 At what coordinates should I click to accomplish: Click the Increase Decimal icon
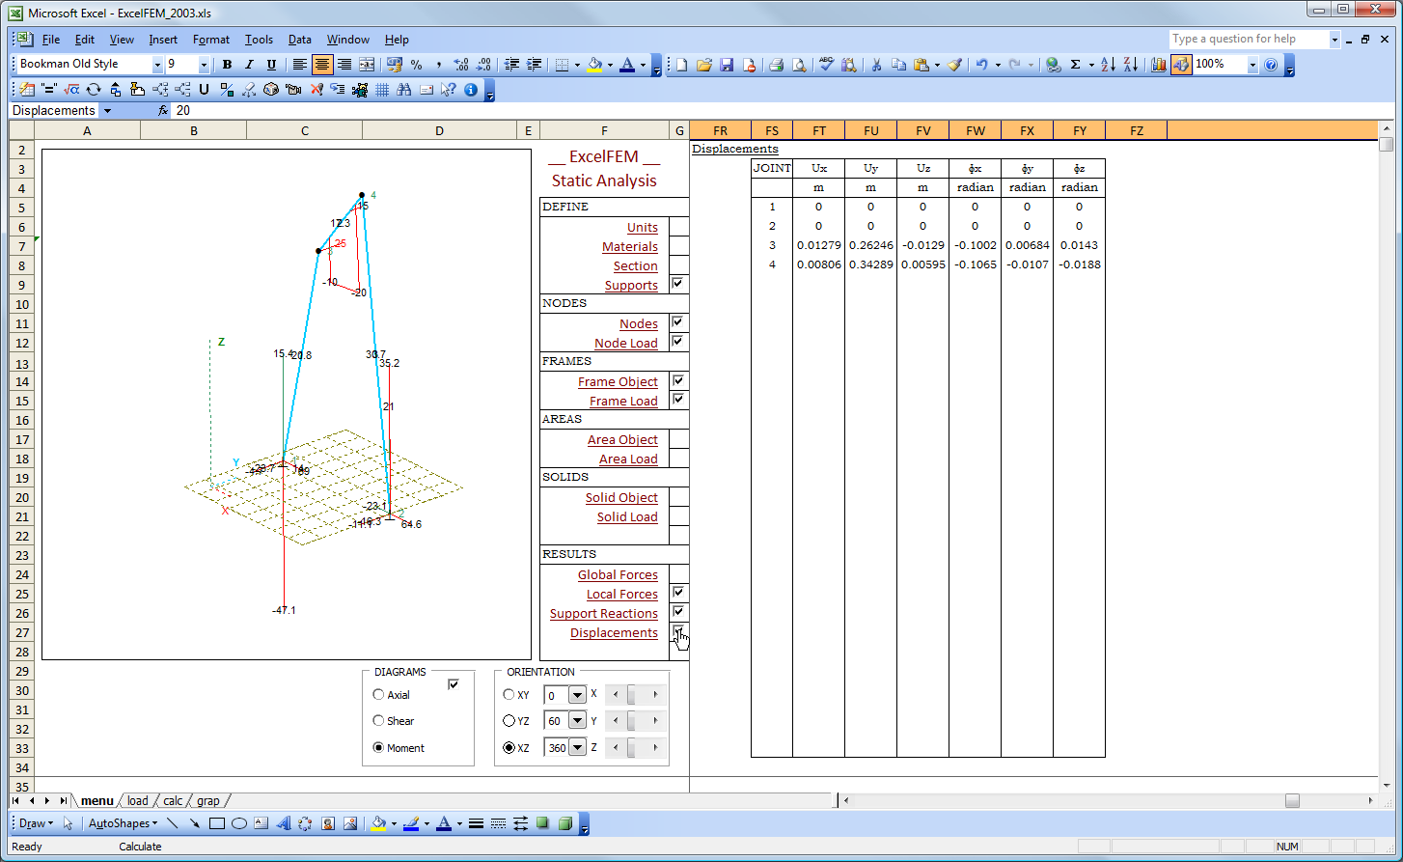pyautogui.click(x=460, y=65)
